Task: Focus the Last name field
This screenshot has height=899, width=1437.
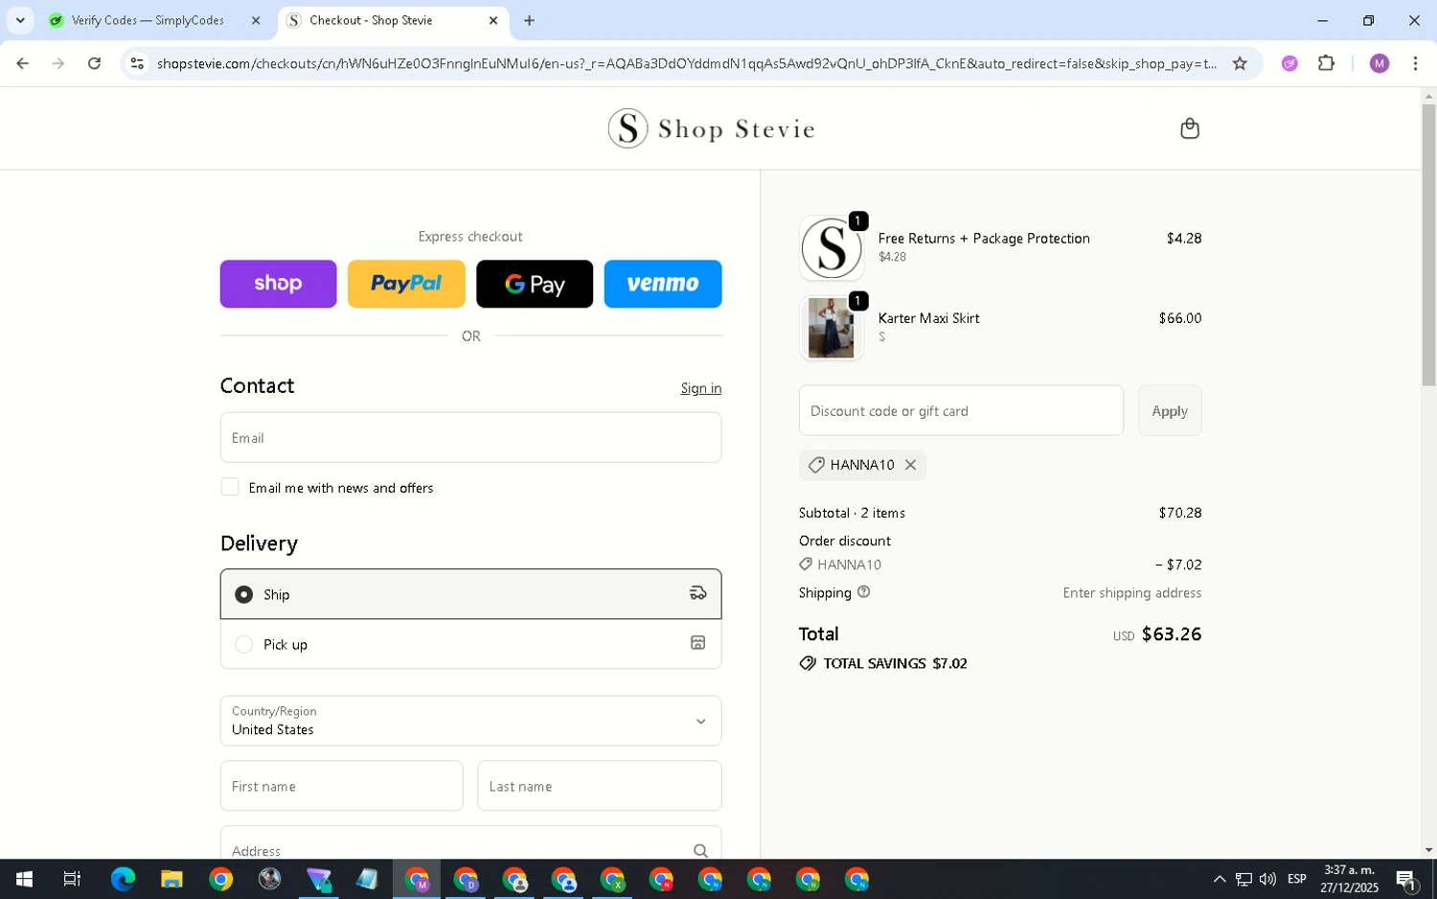Action: tap(599, 786)
